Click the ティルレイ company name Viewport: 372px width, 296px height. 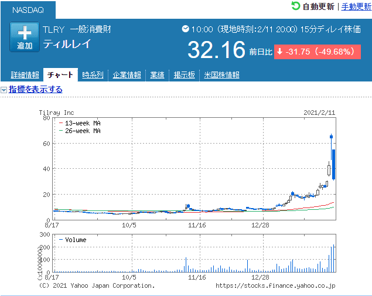point(67,44)
